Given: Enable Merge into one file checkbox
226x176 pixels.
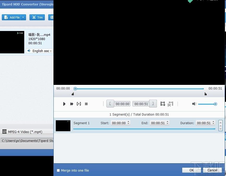Looking at the screenshot, I should coord(58,170).
